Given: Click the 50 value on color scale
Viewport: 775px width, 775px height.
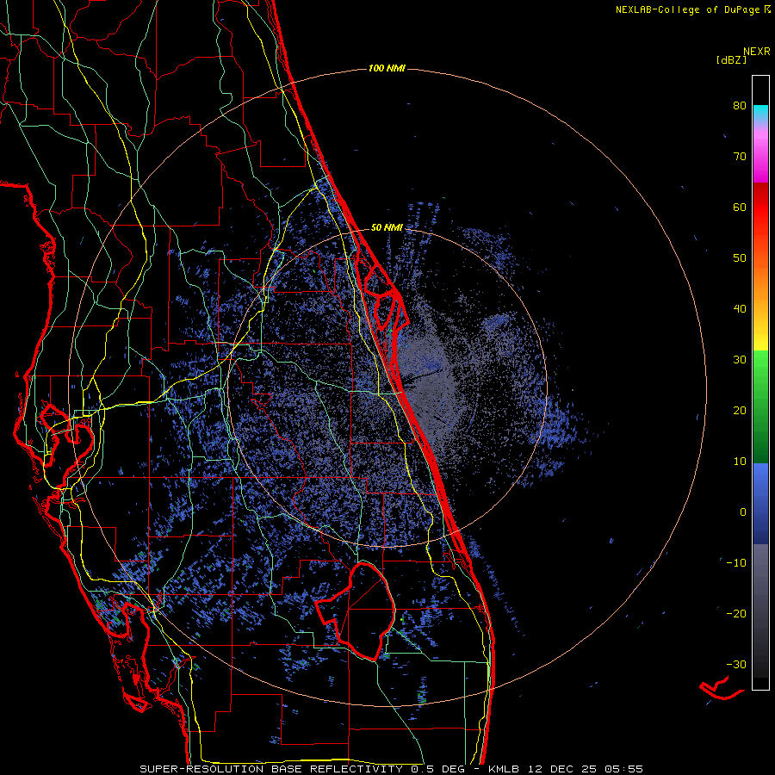Looking at the screenshot, I should click(x=740, y=258).
